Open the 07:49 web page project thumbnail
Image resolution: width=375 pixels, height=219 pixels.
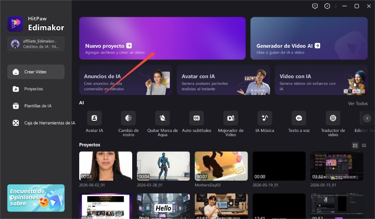pyautogui.click(x=105, y=206)
